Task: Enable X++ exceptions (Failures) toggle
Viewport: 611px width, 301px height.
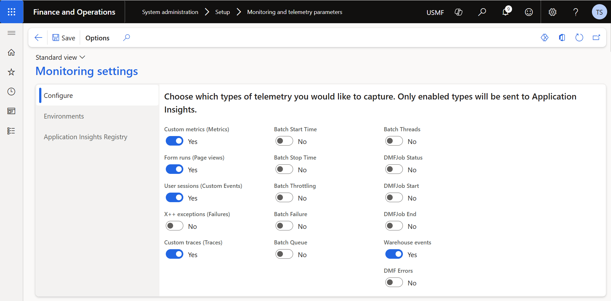Action: click(x=174, y=226)
